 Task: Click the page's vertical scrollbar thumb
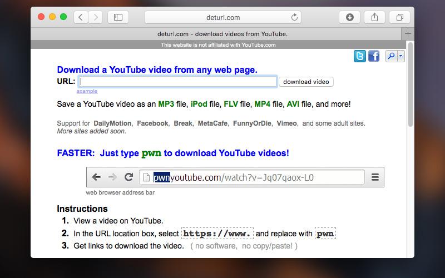click(411, 85)
